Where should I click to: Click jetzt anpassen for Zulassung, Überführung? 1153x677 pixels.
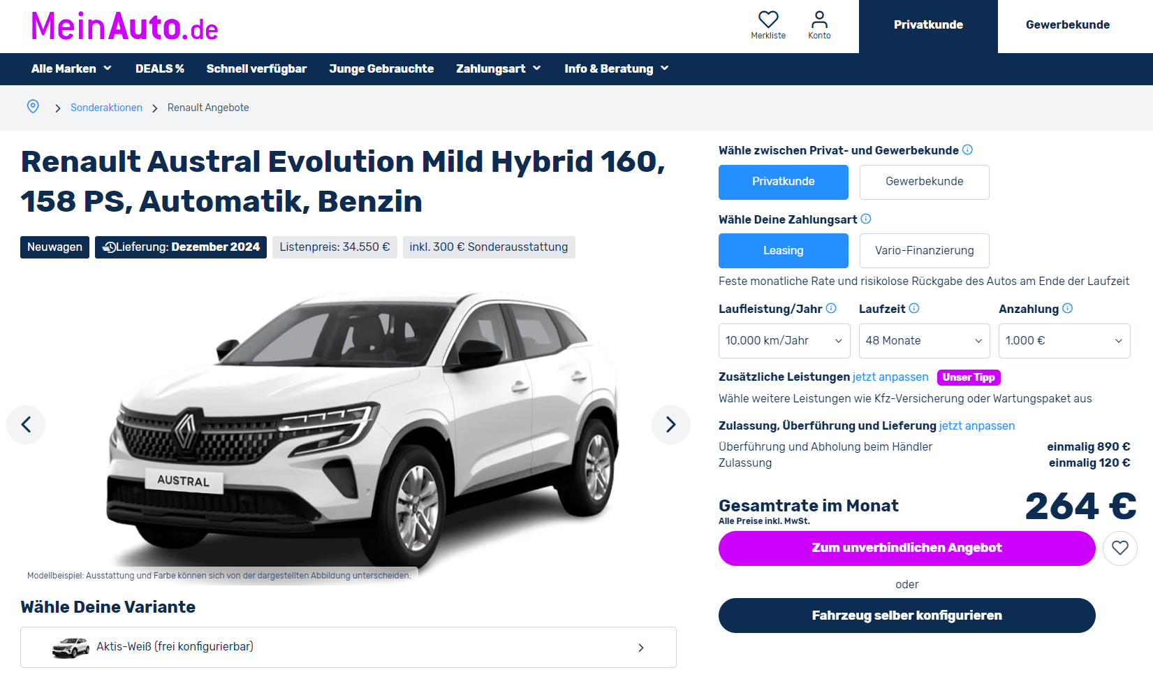[977, 426]
